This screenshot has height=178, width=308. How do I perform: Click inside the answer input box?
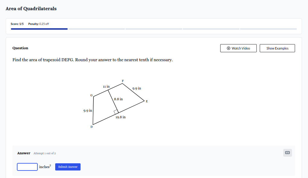[27, 167]
